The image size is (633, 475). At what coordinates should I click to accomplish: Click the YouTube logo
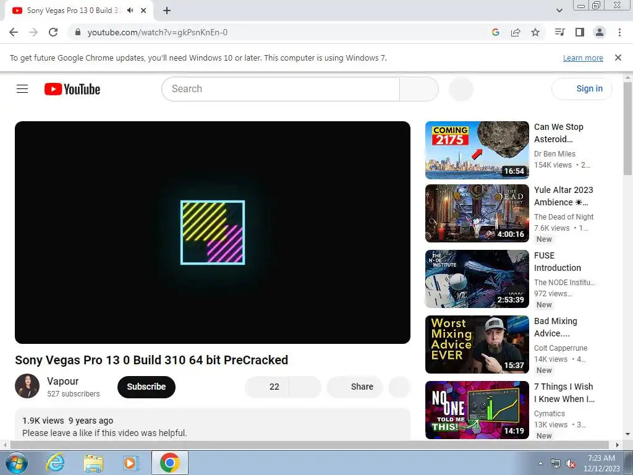coord(72,89)
